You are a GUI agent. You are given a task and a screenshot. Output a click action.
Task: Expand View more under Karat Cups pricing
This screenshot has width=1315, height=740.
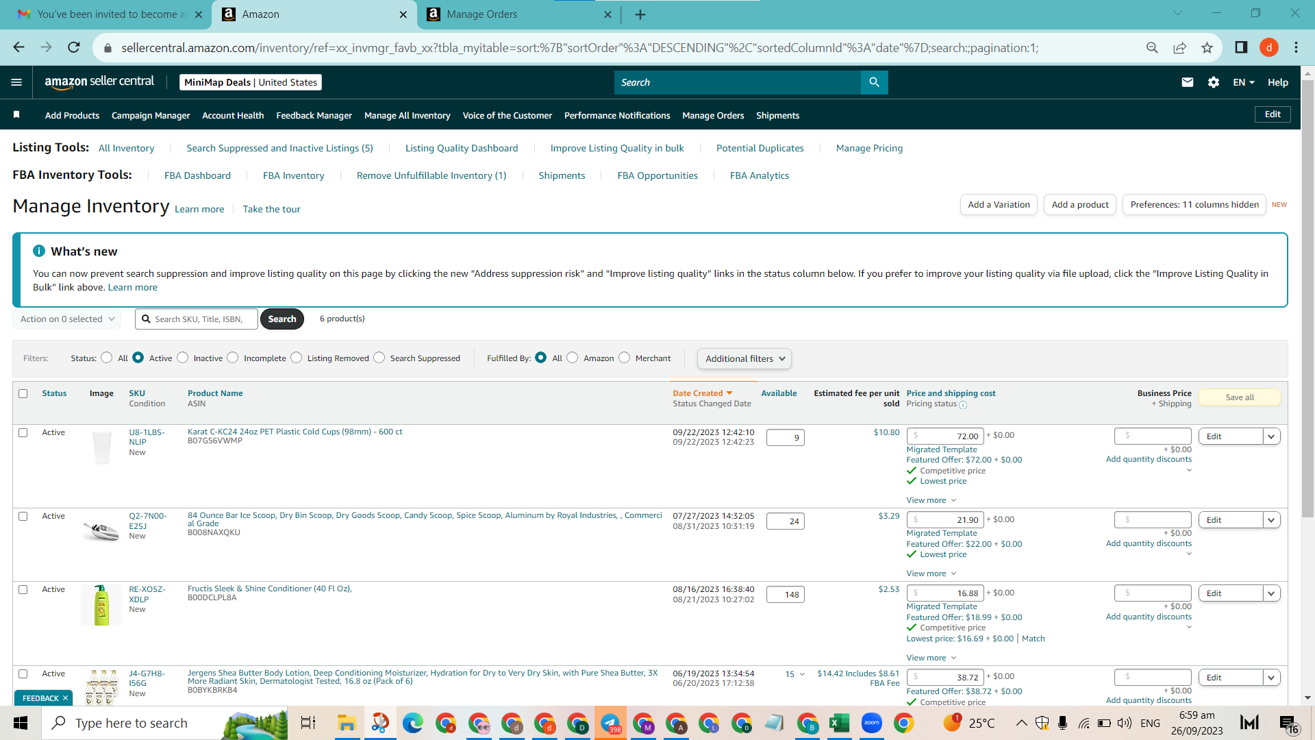931,500
